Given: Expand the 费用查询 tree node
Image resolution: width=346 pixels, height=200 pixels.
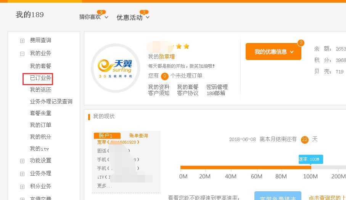Looking at the screenshot, I should 22,41.
